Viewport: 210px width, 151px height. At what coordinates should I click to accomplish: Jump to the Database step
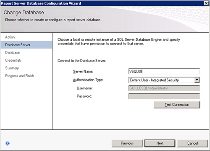[x=13, y=52]
